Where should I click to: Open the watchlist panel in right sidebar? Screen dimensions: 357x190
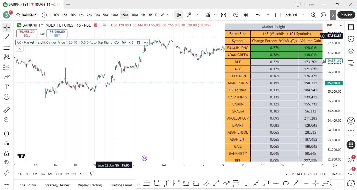[351, 27]
